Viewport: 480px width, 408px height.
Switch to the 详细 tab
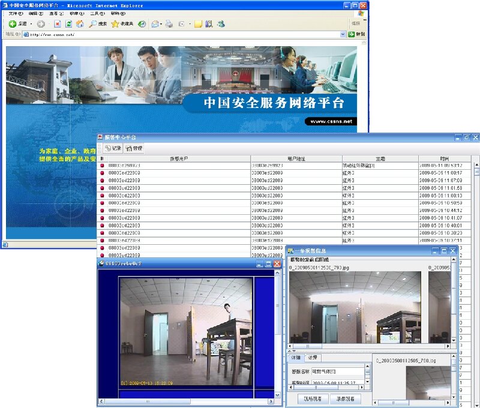point(296,358)
